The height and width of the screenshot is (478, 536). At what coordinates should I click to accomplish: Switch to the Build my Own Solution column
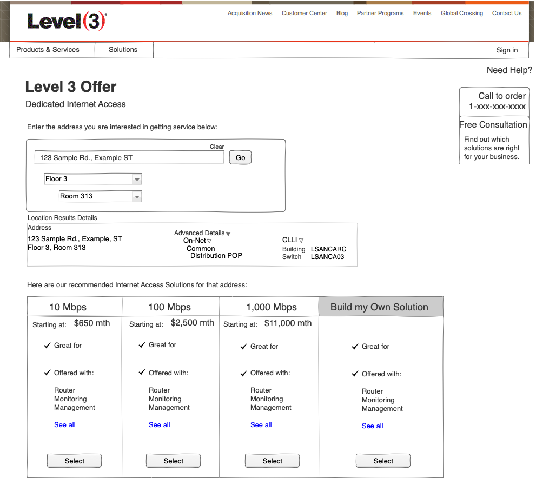click(x=381, y=306)
